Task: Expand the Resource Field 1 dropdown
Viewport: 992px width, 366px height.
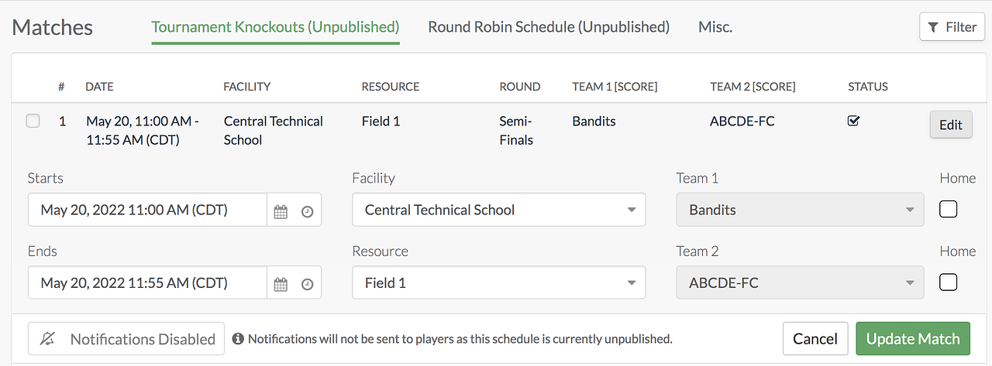Action: (498, 283)
